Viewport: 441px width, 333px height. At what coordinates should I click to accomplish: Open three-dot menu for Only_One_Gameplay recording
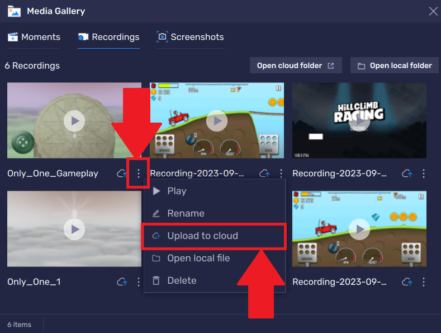tap(139, 173)
